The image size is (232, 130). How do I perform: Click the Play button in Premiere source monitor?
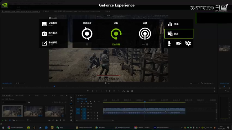110,91
